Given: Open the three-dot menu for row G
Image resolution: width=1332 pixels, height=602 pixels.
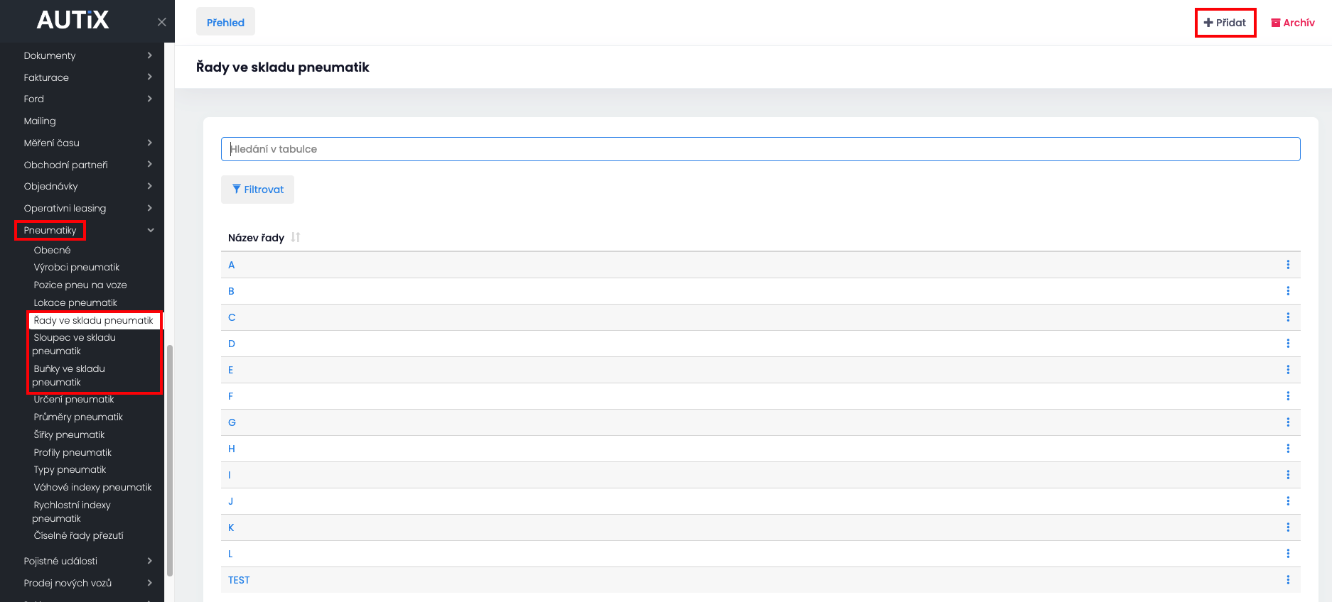Looking at the screenshot, I should [1287, 422].
